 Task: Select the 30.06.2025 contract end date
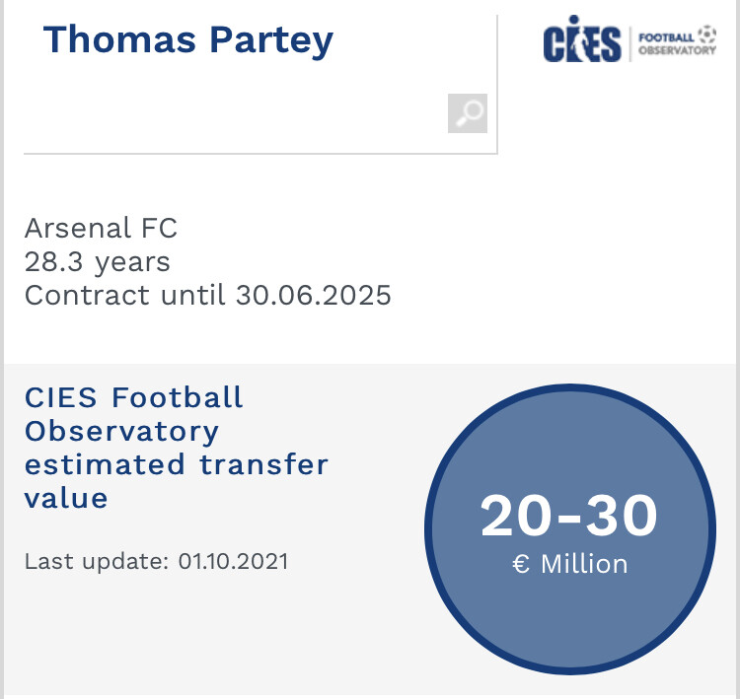coord(314,295)
